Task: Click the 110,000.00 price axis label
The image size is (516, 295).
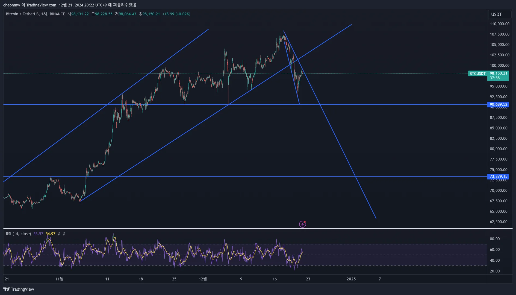Action: pyautogui.click(x=500, y=24)
